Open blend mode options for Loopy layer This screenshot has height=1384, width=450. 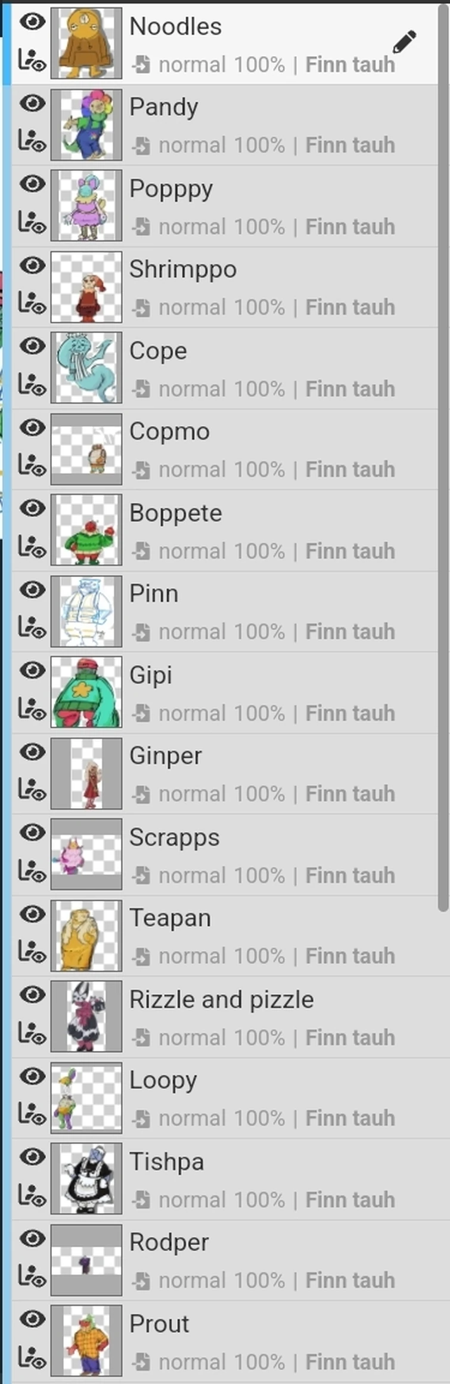click(141, 1118)
